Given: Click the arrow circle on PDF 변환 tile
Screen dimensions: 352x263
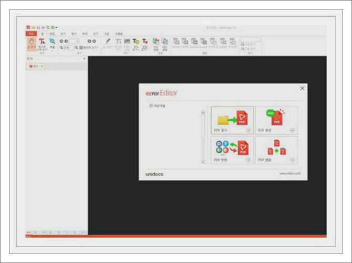Looking at the screenshot, I should point(249,160).
